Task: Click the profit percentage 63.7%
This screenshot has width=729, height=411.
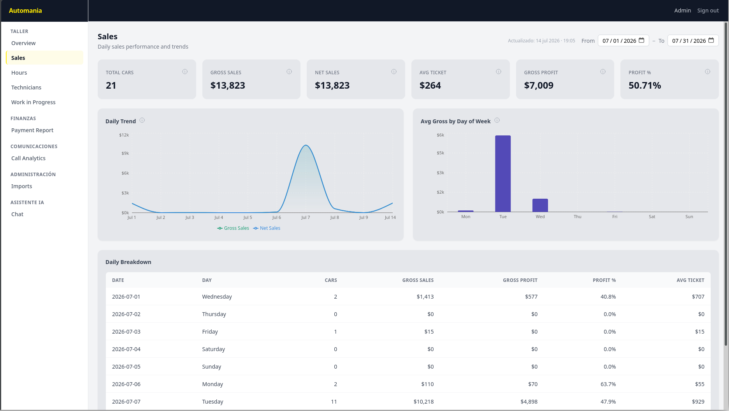Action: pos(608,384)
